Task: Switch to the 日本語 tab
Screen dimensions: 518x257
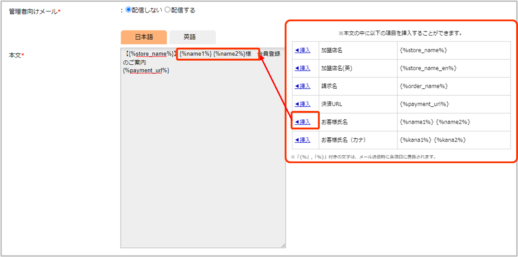Action: (144, 37)
